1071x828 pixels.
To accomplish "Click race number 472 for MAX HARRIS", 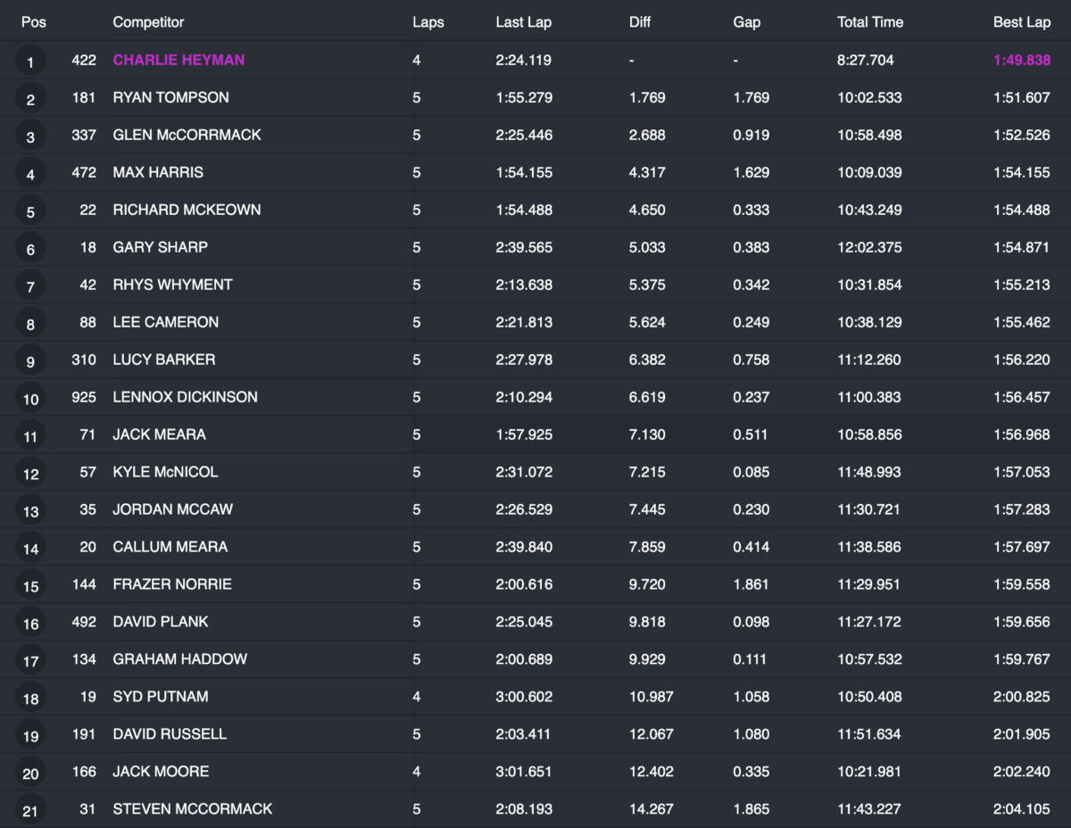I will 84,172.
